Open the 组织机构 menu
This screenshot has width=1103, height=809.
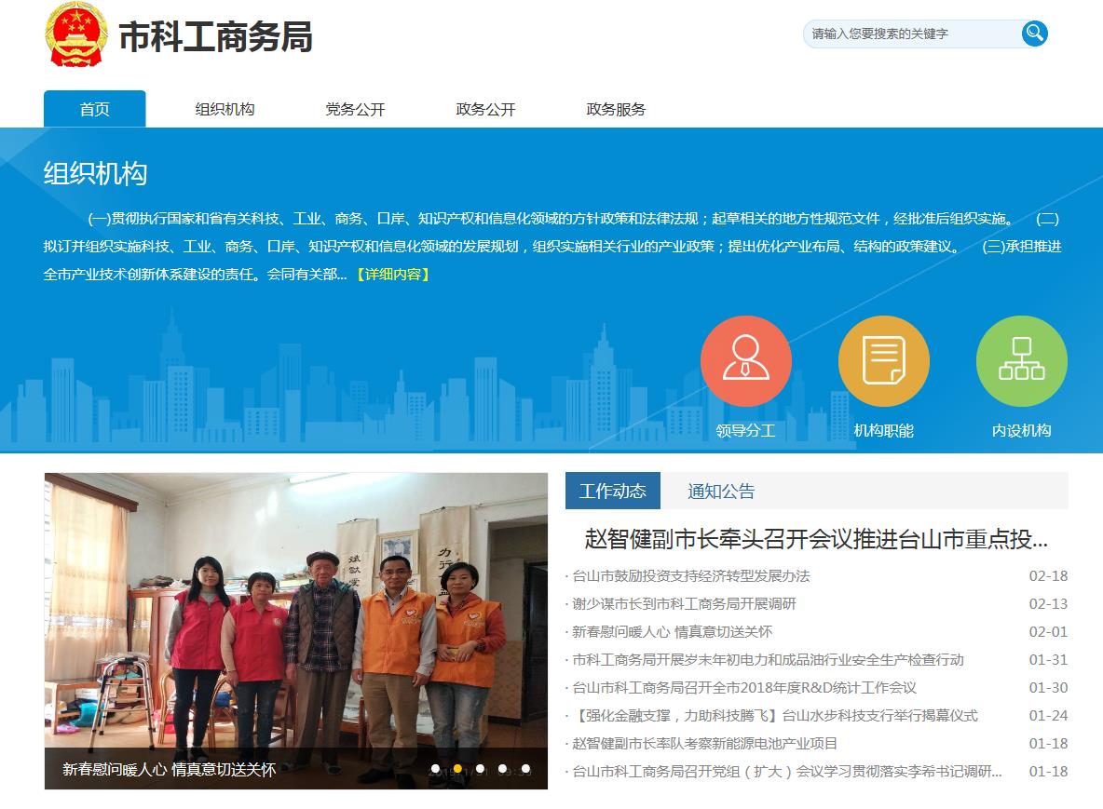click(x=225, y=109)
